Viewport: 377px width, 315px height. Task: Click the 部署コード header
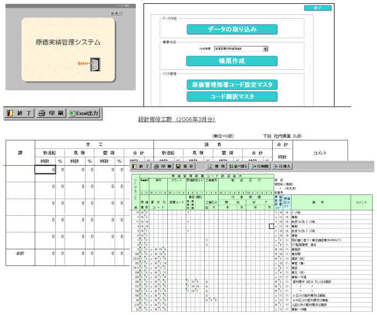[177, 202]
